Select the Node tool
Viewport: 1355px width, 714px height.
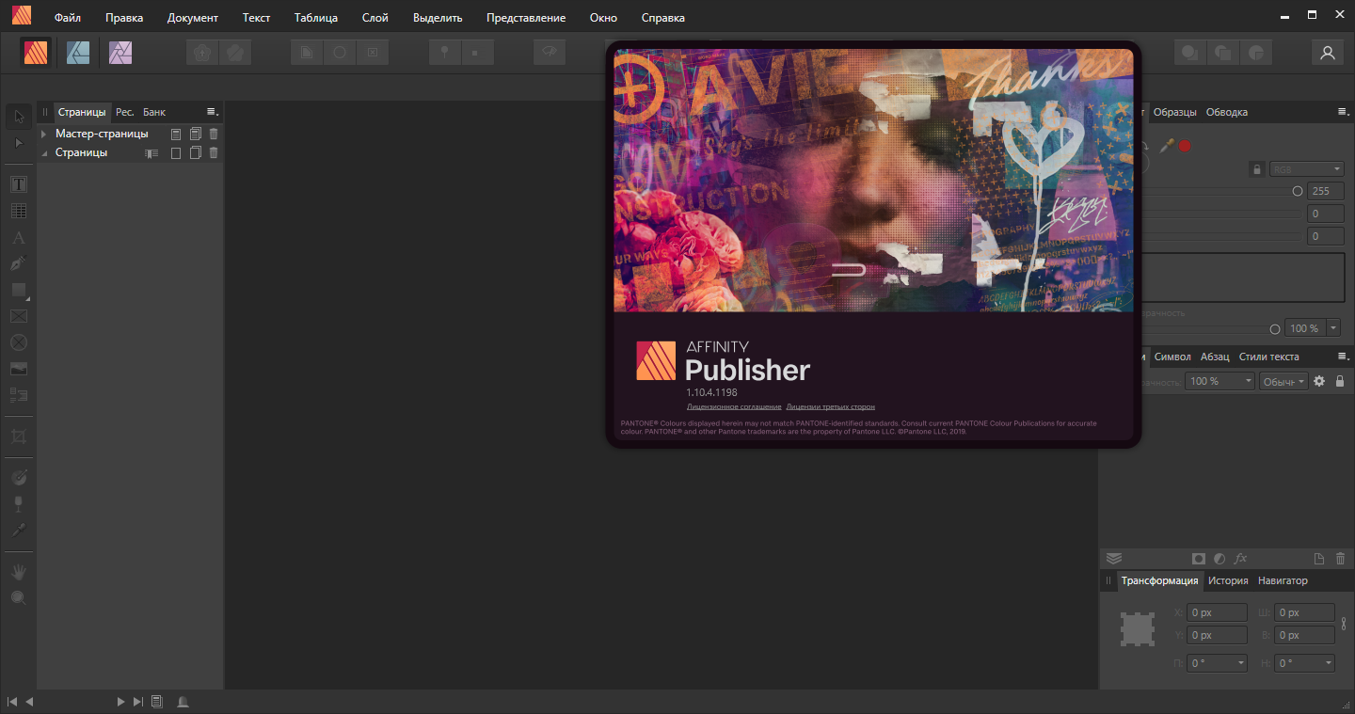pos(19,143)
